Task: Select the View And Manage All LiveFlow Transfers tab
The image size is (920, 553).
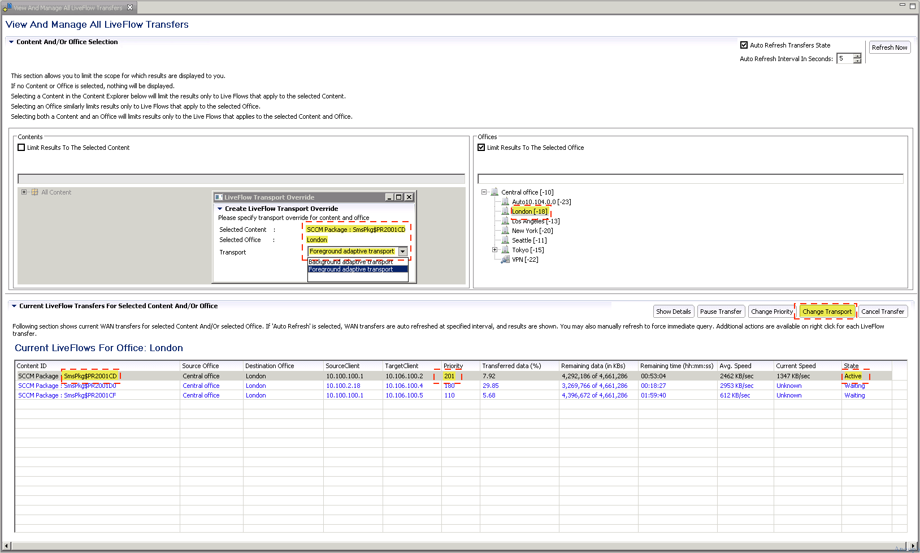Action: [x=68, y=7]
